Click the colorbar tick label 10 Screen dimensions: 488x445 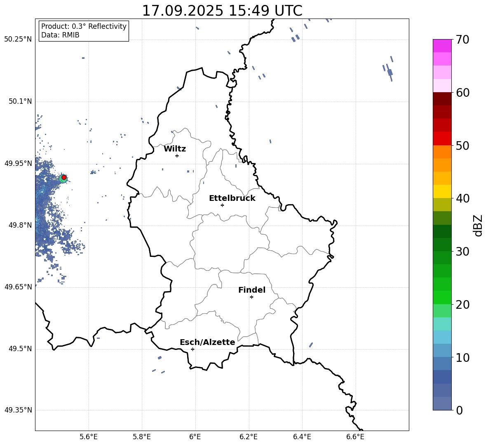[462, 358]
